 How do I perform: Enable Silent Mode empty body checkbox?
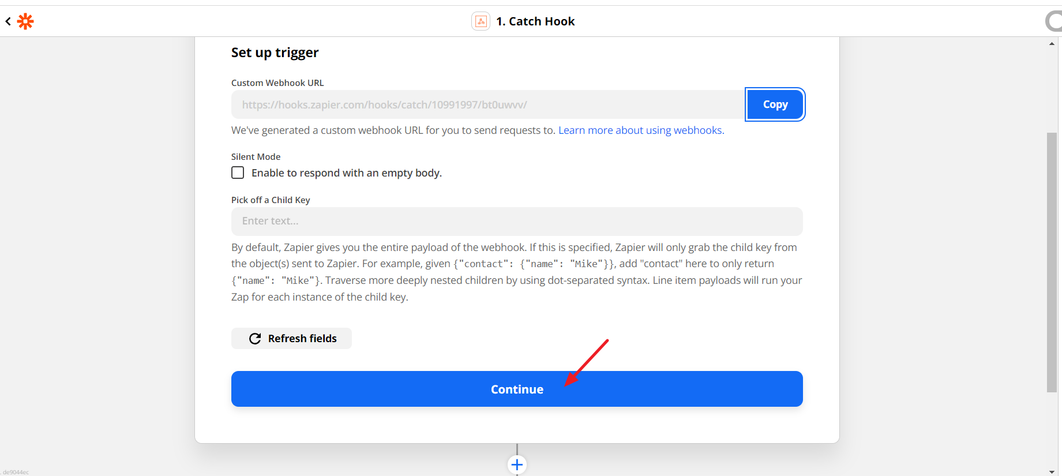click(238, 173)
